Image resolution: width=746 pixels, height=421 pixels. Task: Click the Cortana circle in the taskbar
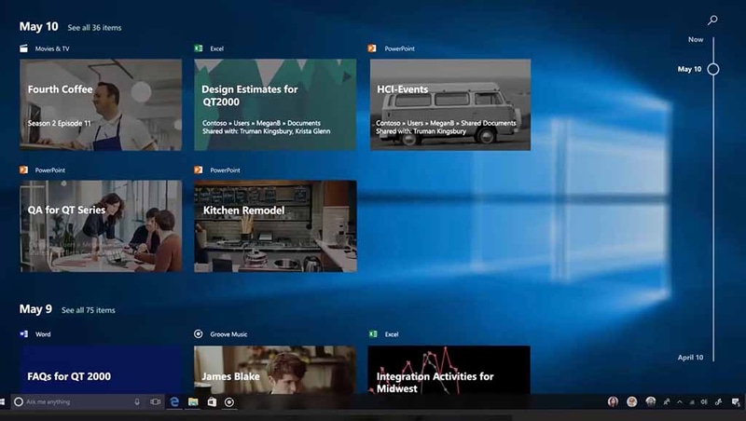(x=19, y=402)
